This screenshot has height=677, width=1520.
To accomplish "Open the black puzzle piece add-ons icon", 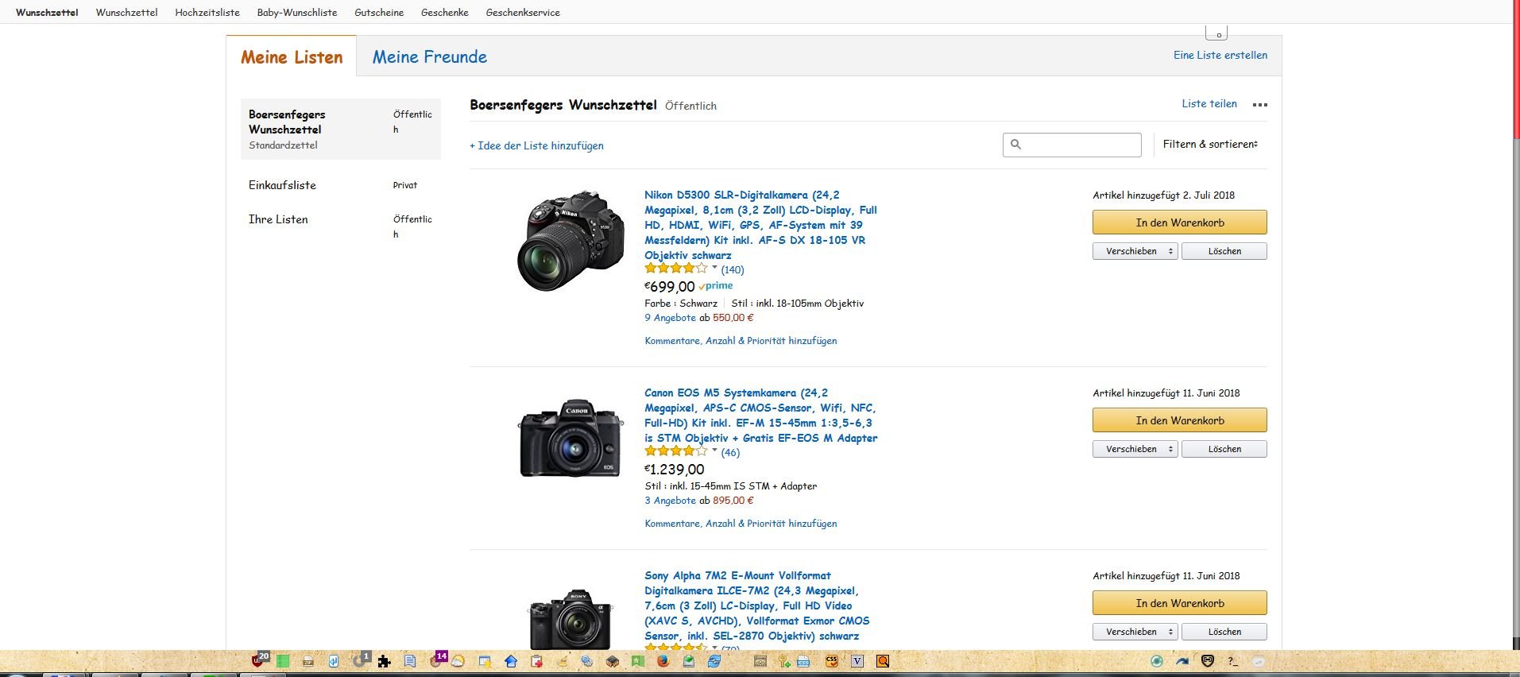I will point(385,661).
